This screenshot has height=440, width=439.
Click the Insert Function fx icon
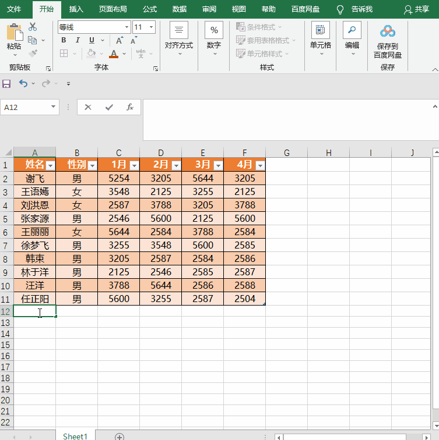pos(130,107)
